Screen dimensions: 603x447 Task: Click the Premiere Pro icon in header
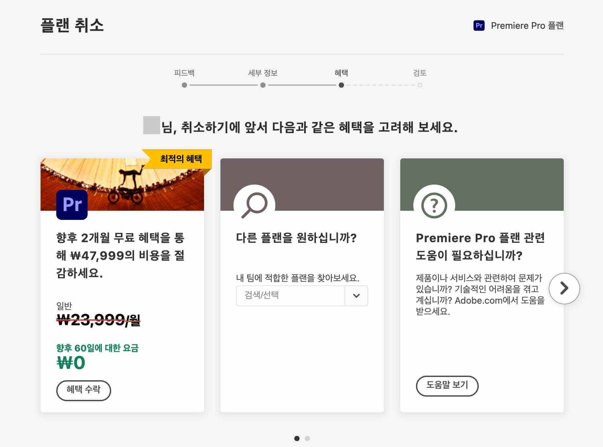[x=479, y=26]
